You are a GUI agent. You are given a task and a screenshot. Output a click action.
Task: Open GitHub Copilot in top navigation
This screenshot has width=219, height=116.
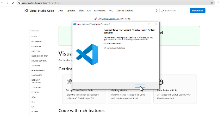coord(125,11)
